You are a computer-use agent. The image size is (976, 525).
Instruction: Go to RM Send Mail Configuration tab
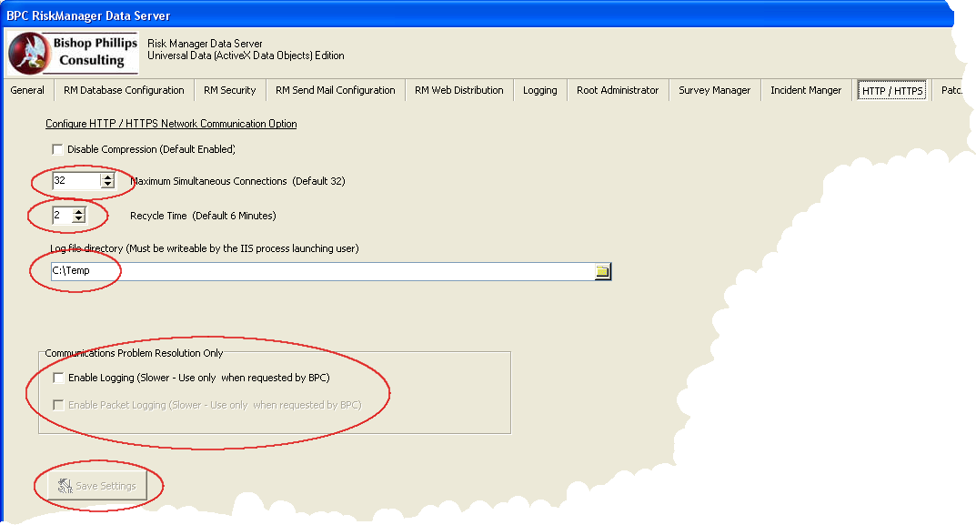click(335, 90)
